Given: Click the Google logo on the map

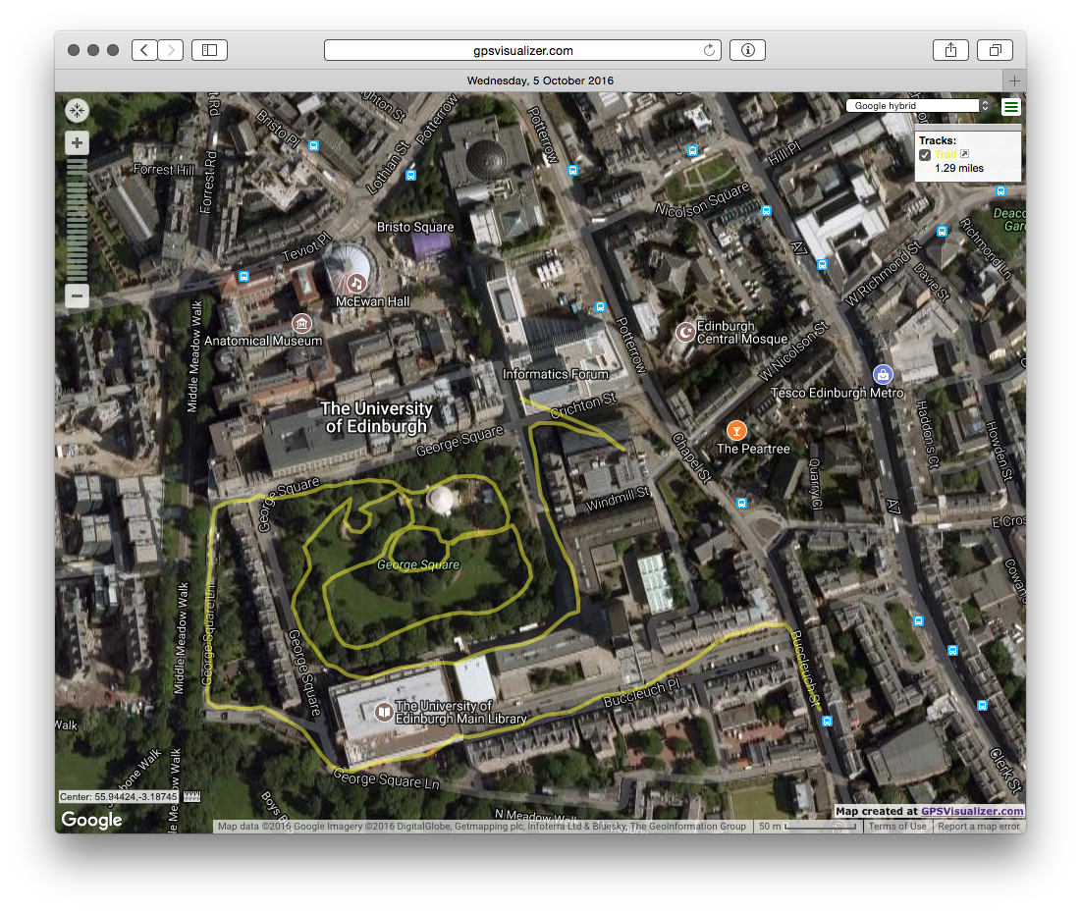Looking at the screenshot, I should tap(91, 819).
